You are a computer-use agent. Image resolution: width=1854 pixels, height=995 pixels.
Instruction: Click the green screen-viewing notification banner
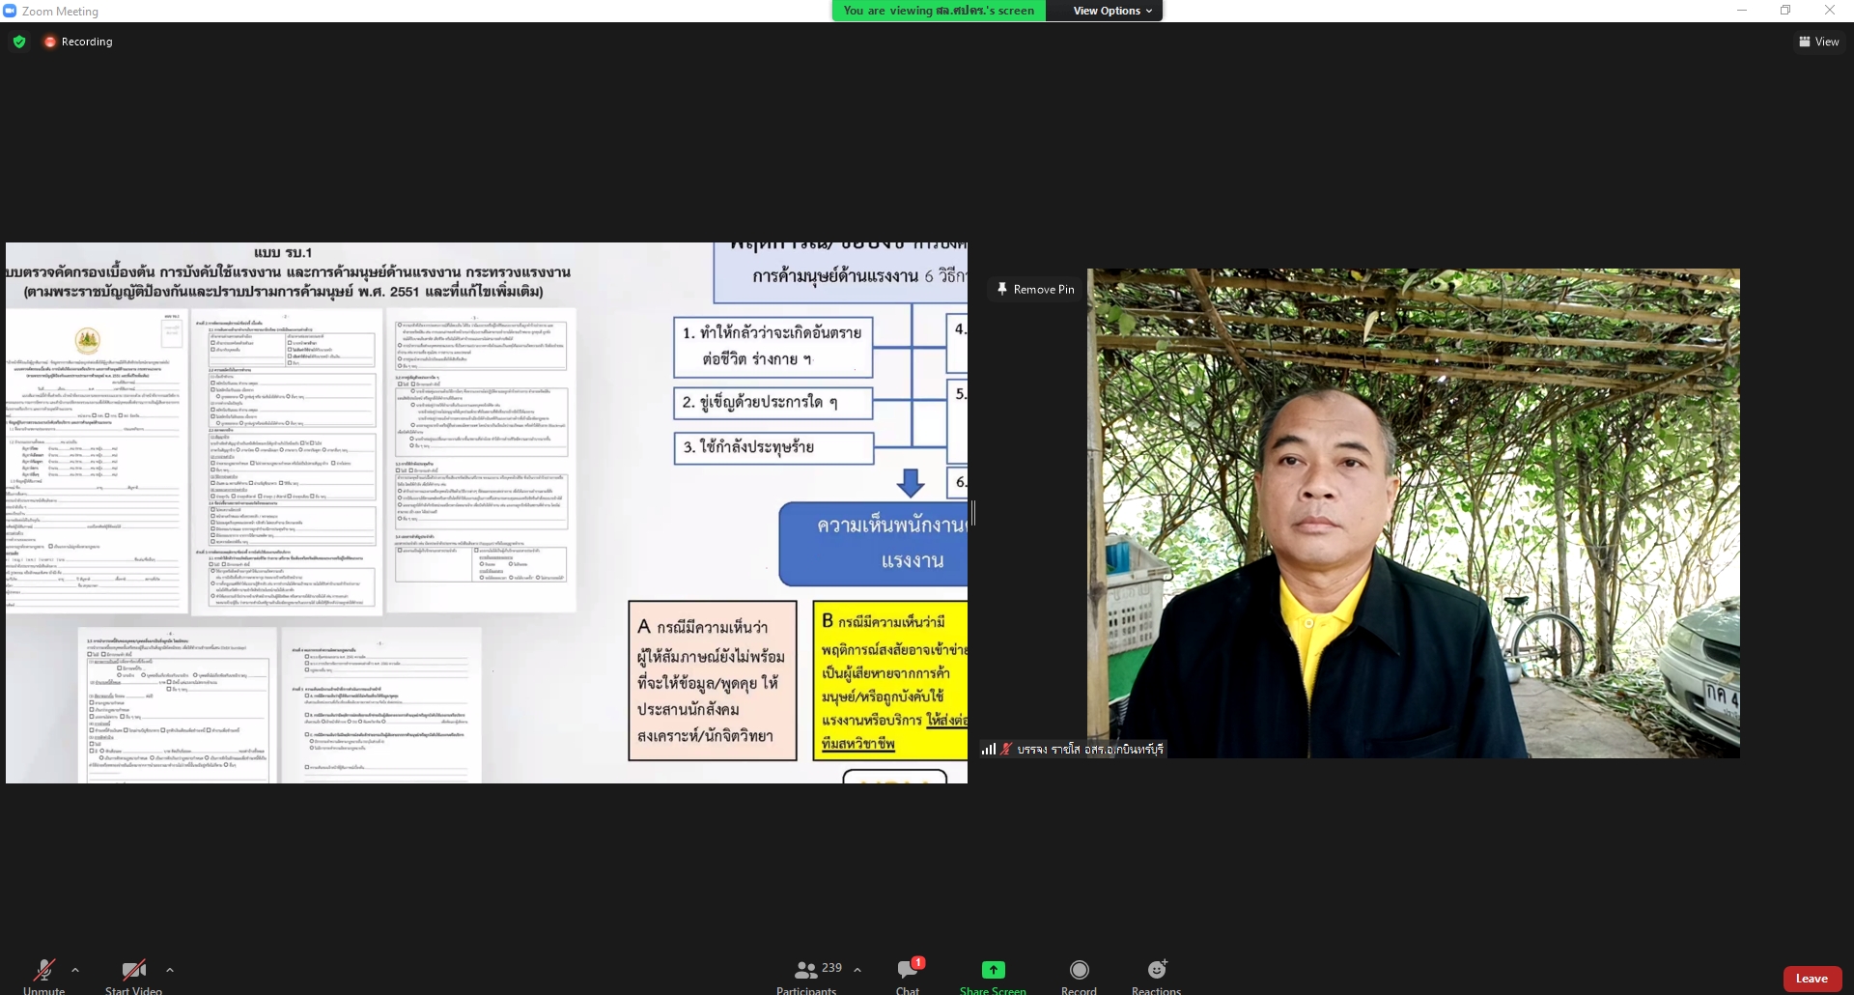click(938, 11)
